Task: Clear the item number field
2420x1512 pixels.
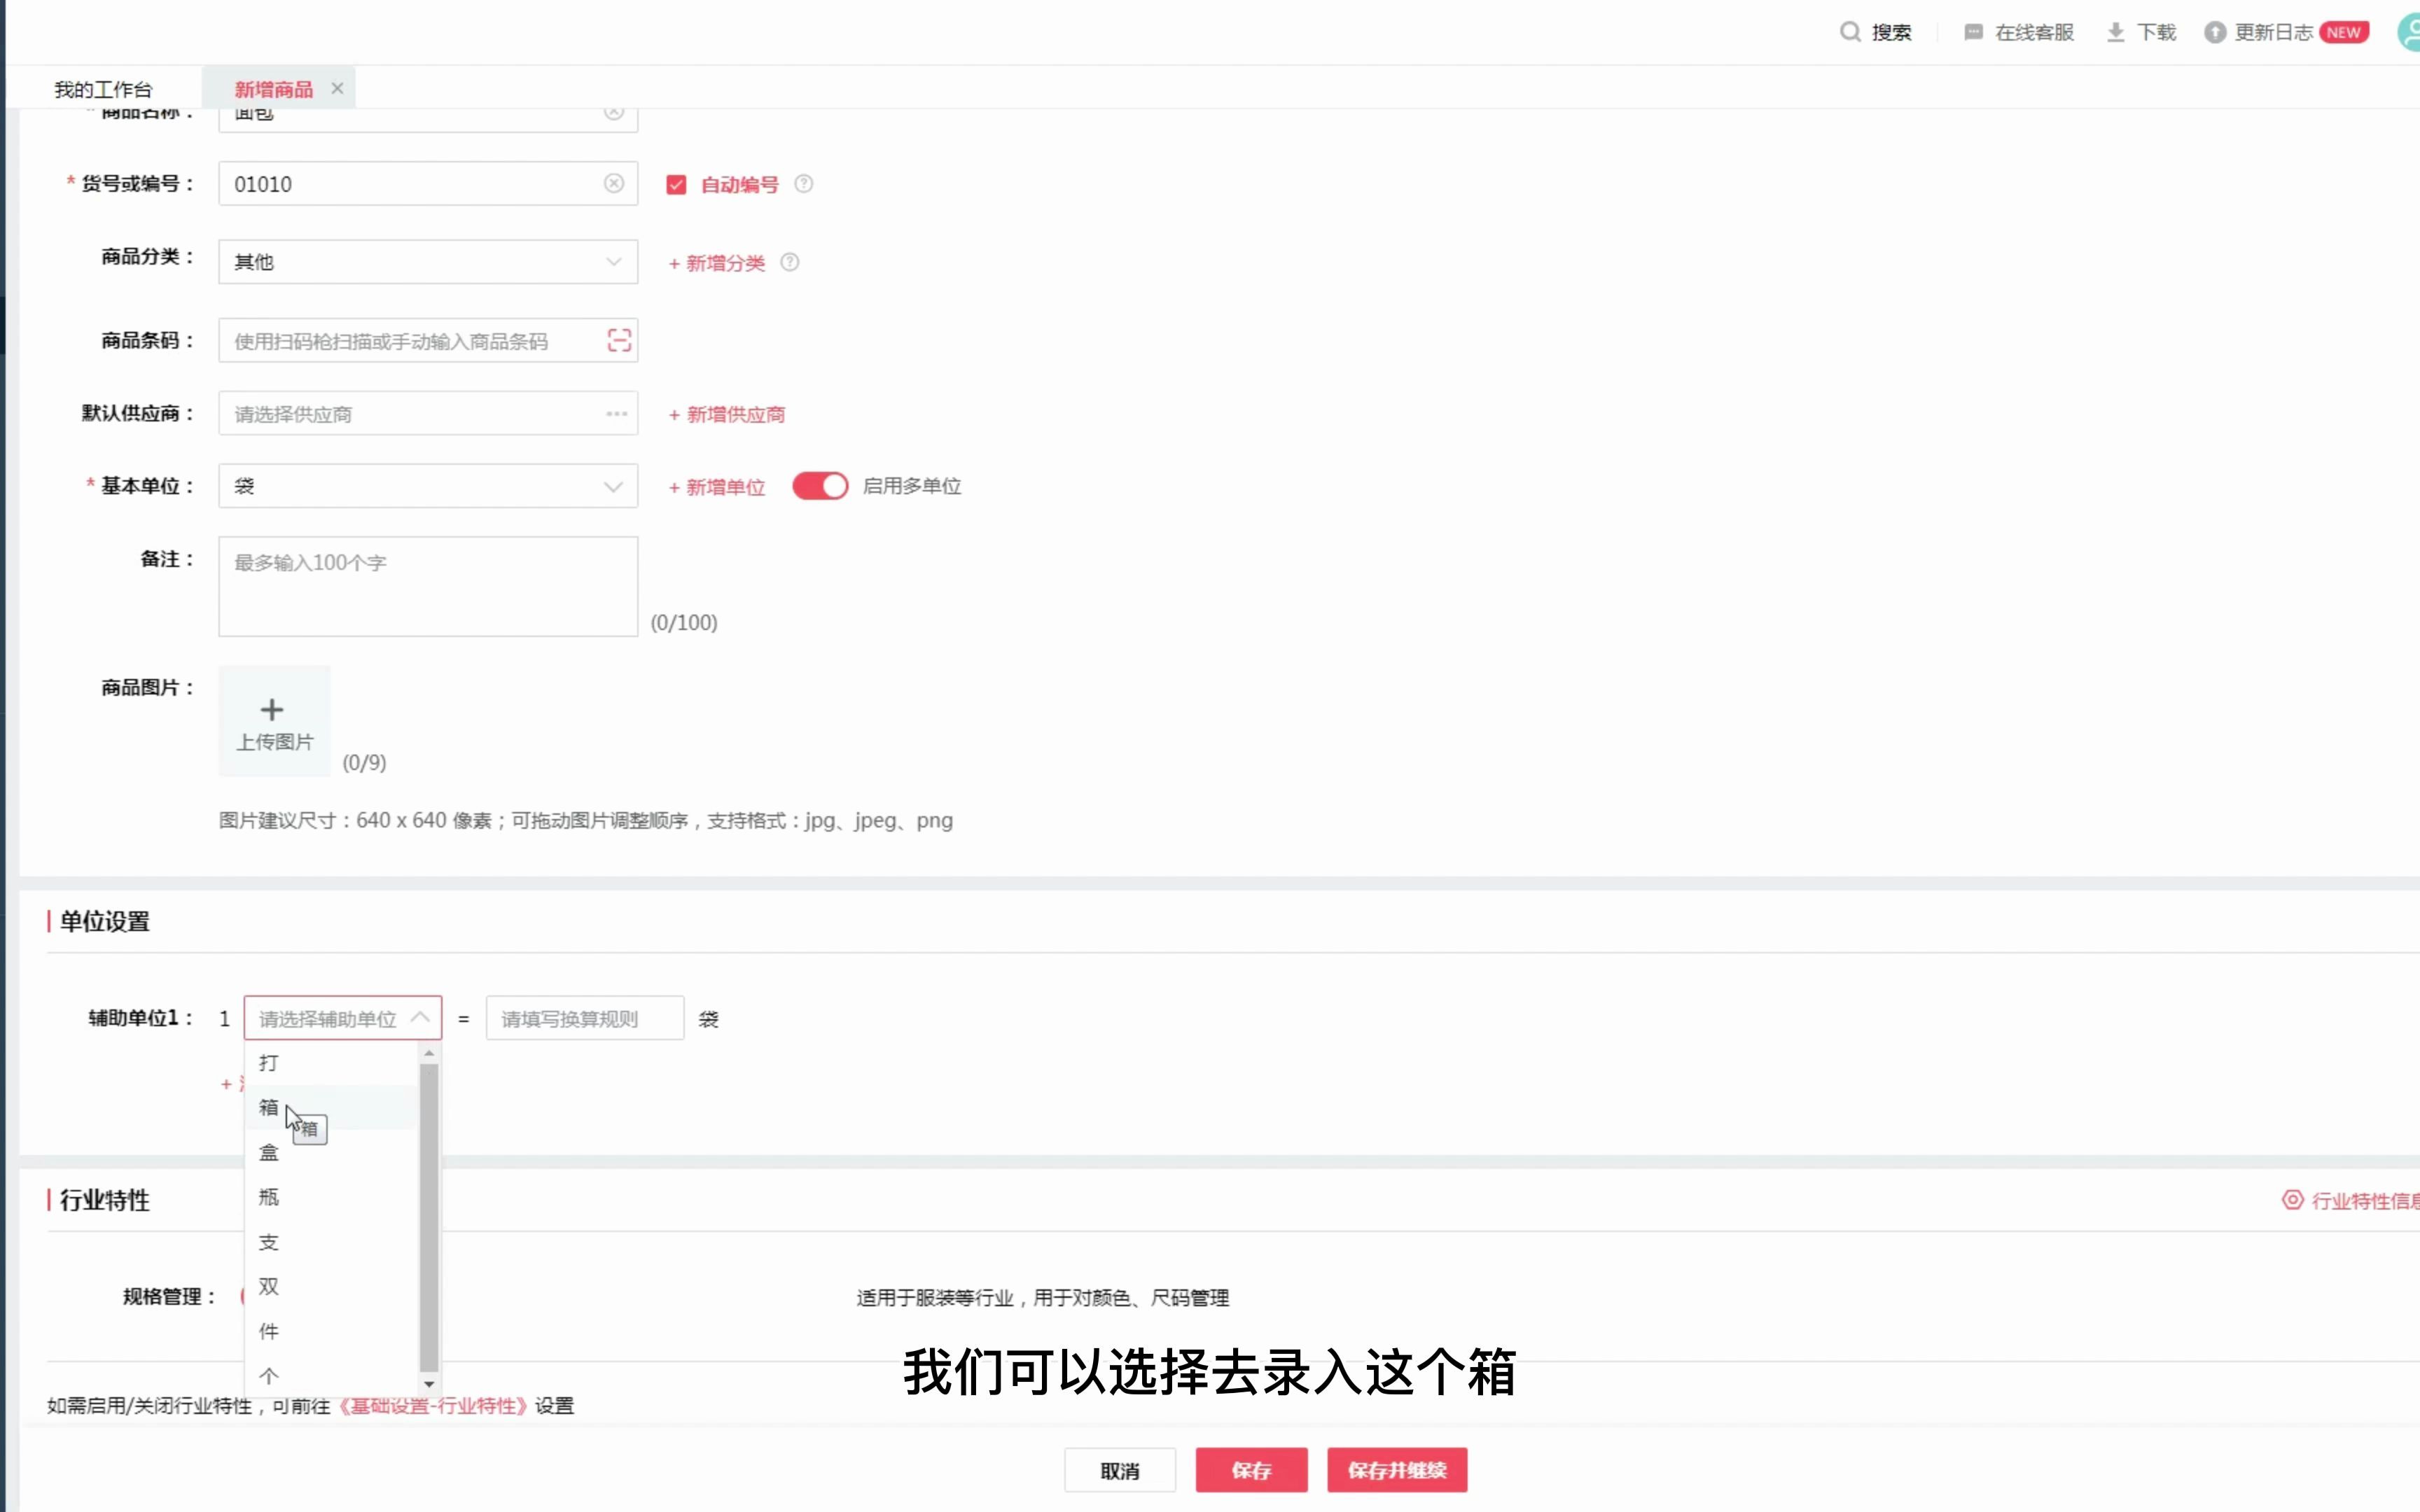Action: coord(614,183)
